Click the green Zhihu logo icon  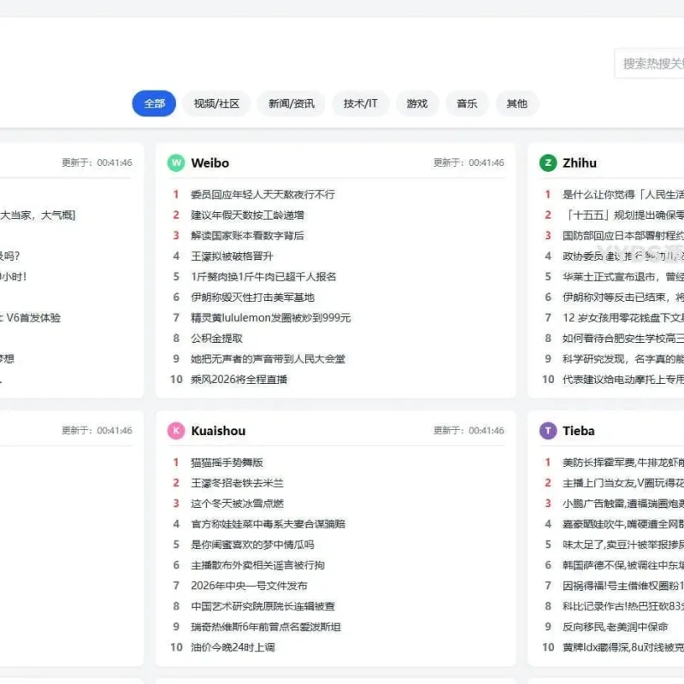point(548,162)
